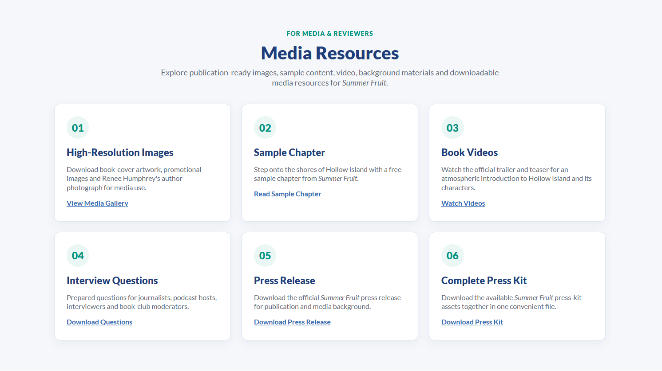Image resolution: width=662 pixels, height=371 pixels.
Task: Open the View Media Gallery link
Action: pos(97,203)
